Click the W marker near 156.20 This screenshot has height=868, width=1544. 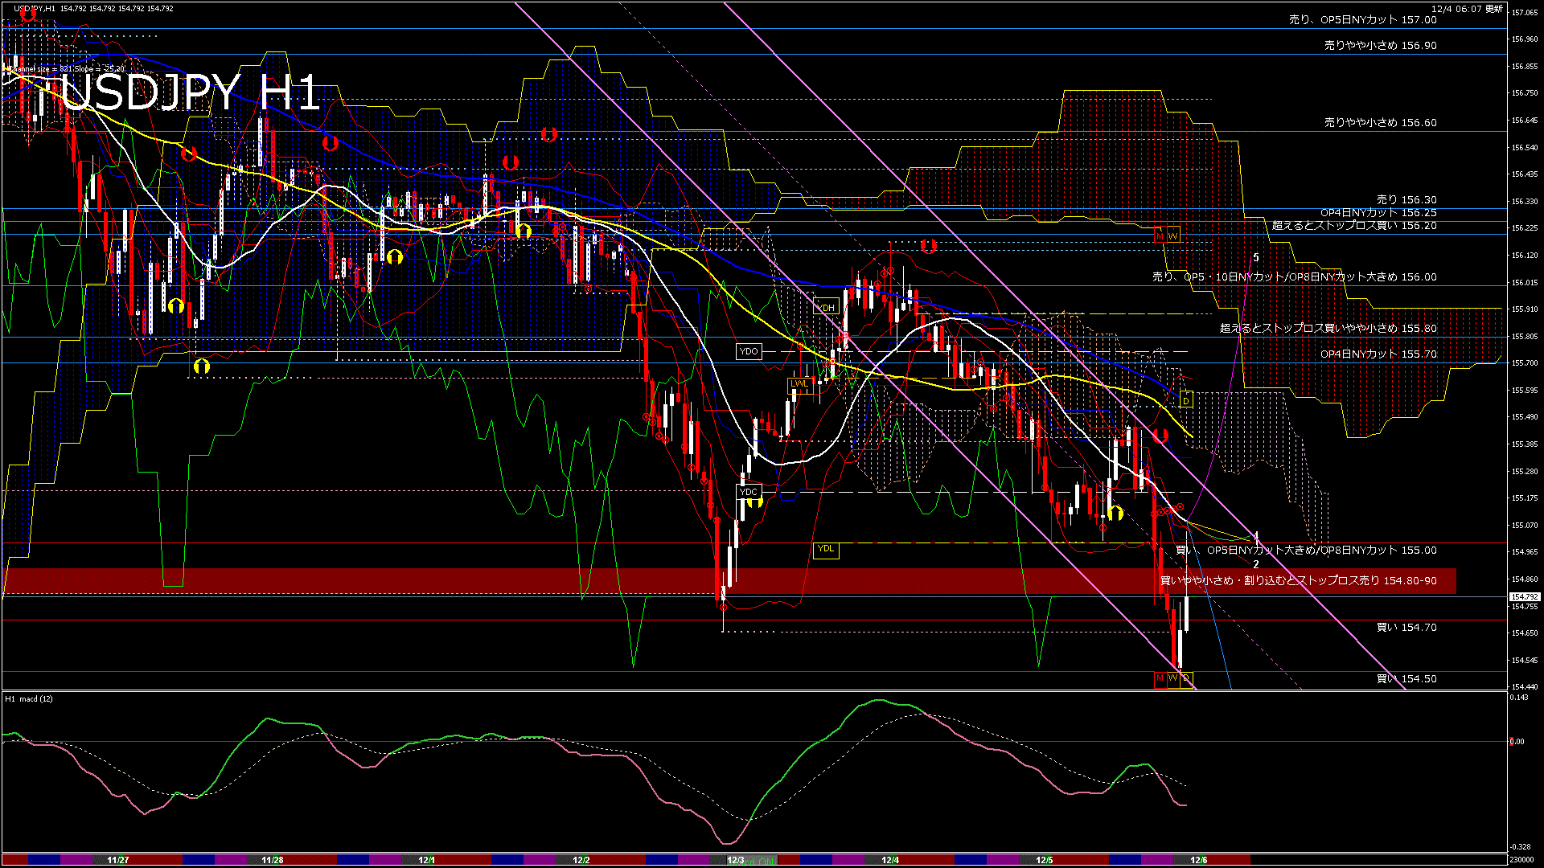click(x=1172, y=235)
